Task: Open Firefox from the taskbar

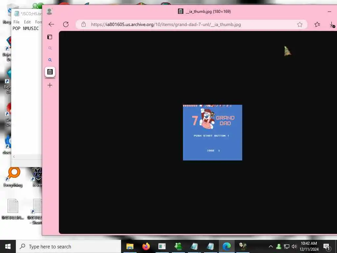Action: [x=146, y=246]
